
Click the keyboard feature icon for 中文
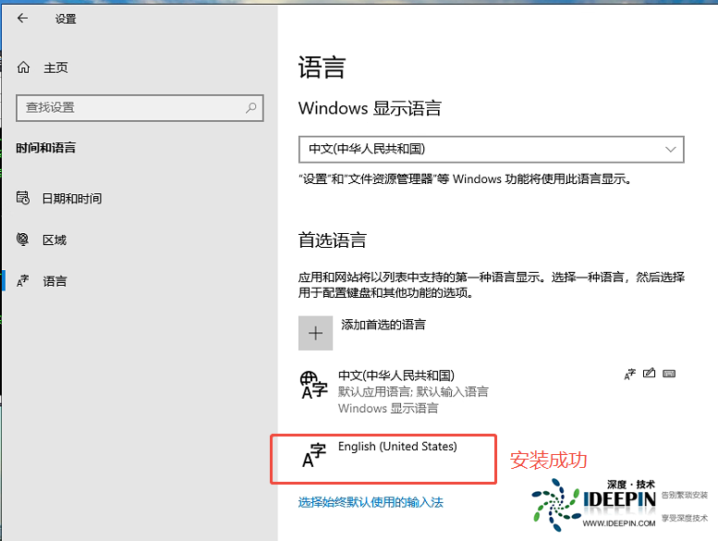669,374
